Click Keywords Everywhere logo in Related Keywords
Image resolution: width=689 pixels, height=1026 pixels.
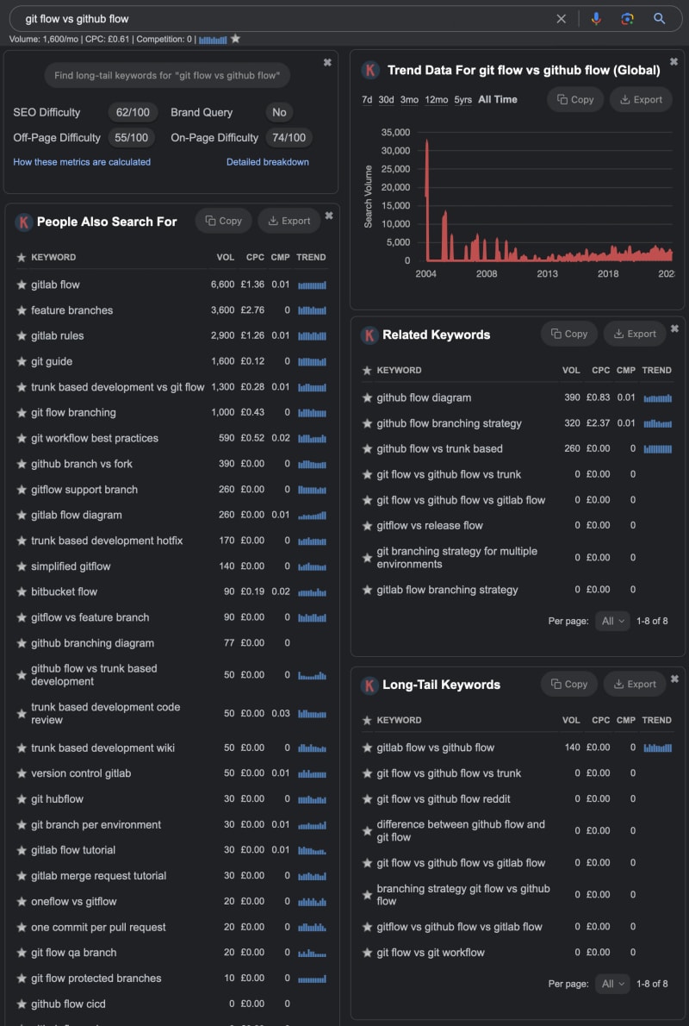coord(369,335)
